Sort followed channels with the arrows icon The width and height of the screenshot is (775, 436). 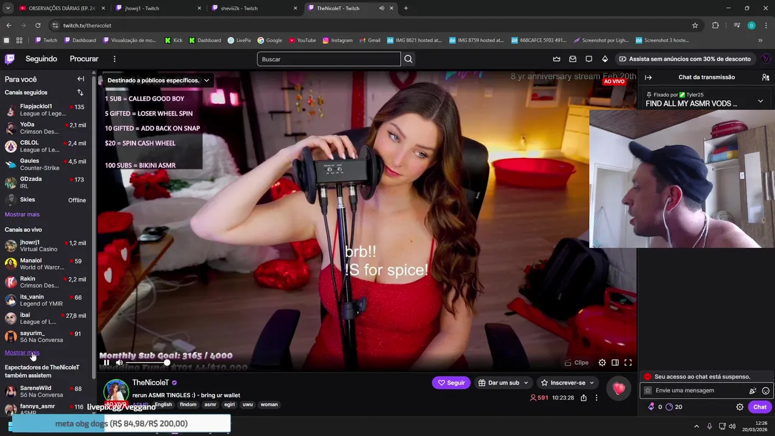80,93
